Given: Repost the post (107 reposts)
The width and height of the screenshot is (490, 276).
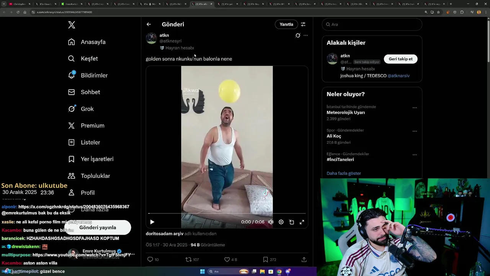Looking at the screenshot, I should click(192, 260).
